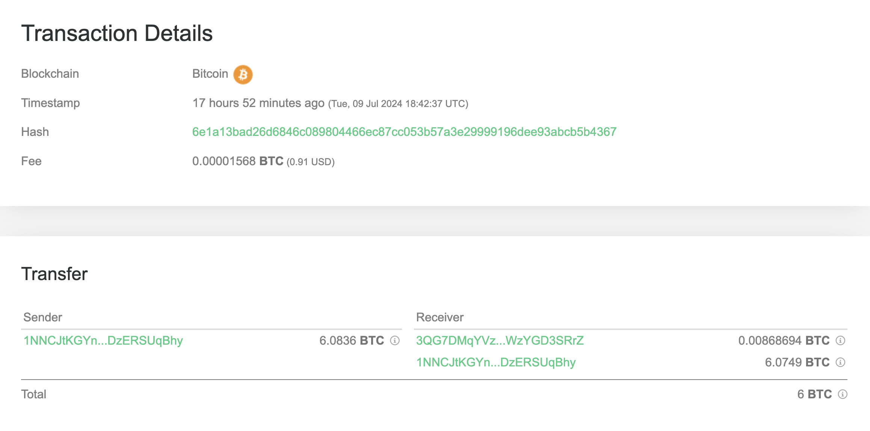Click info icon beside 6.0836 BTC sender amount
Viewport: 870px width, 431px height.
(395, 341)
